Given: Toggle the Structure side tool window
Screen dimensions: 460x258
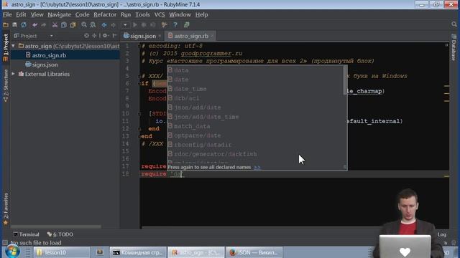Looking at the screenshot, I should click(x=6, y=85).
